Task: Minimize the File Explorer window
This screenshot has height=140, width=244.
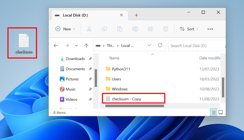Action: pos(189,12)
